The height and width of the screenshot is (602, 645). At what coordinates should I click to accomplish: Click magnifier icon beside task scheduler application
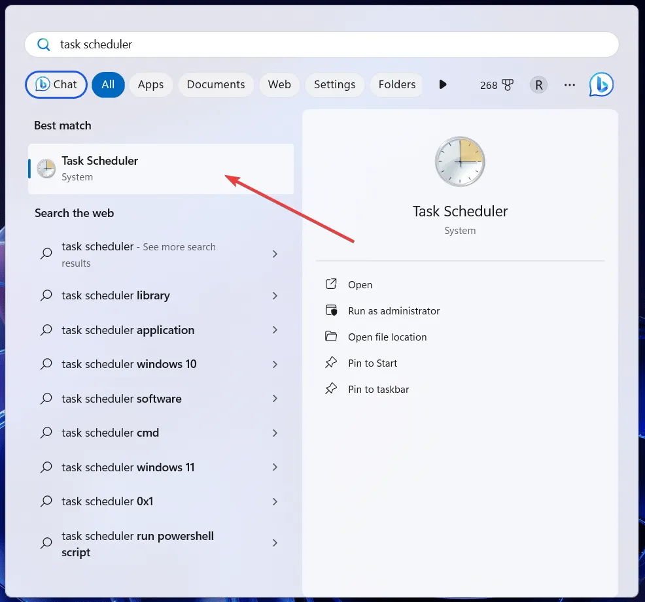[x=46, y=330]
